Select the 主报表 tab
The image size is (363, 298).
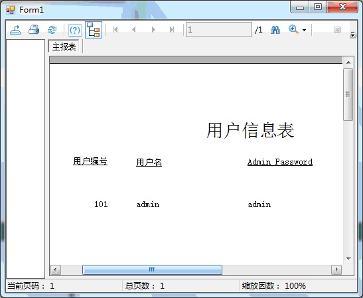(64, 46)
